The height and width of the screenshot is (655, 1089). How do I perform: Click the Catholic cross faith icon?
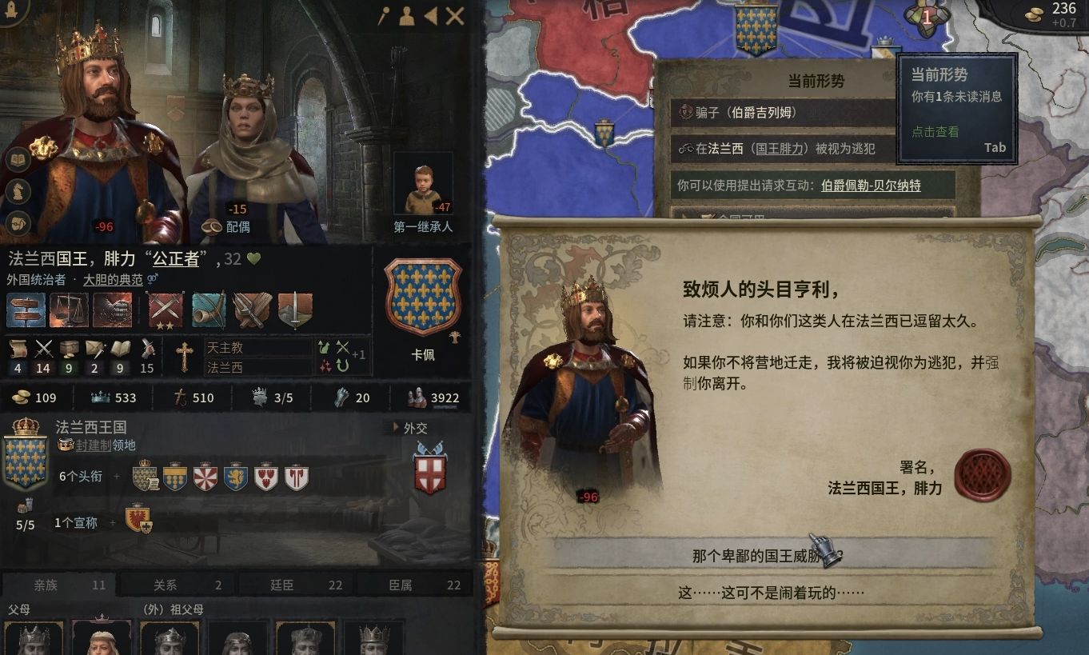pyautogui.click(x=185, y=357)
